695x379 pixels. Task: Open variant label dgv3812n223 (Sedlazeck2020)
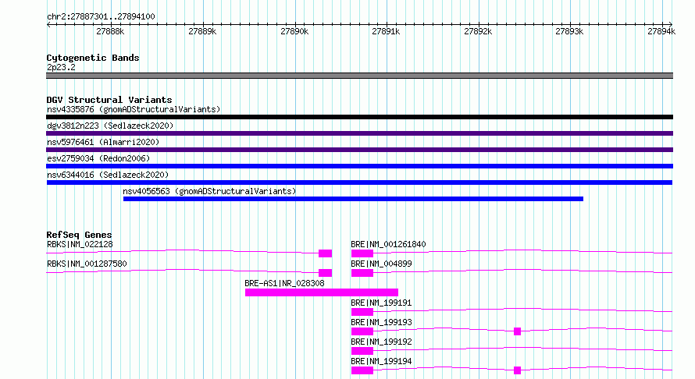[x=110, y=126]
